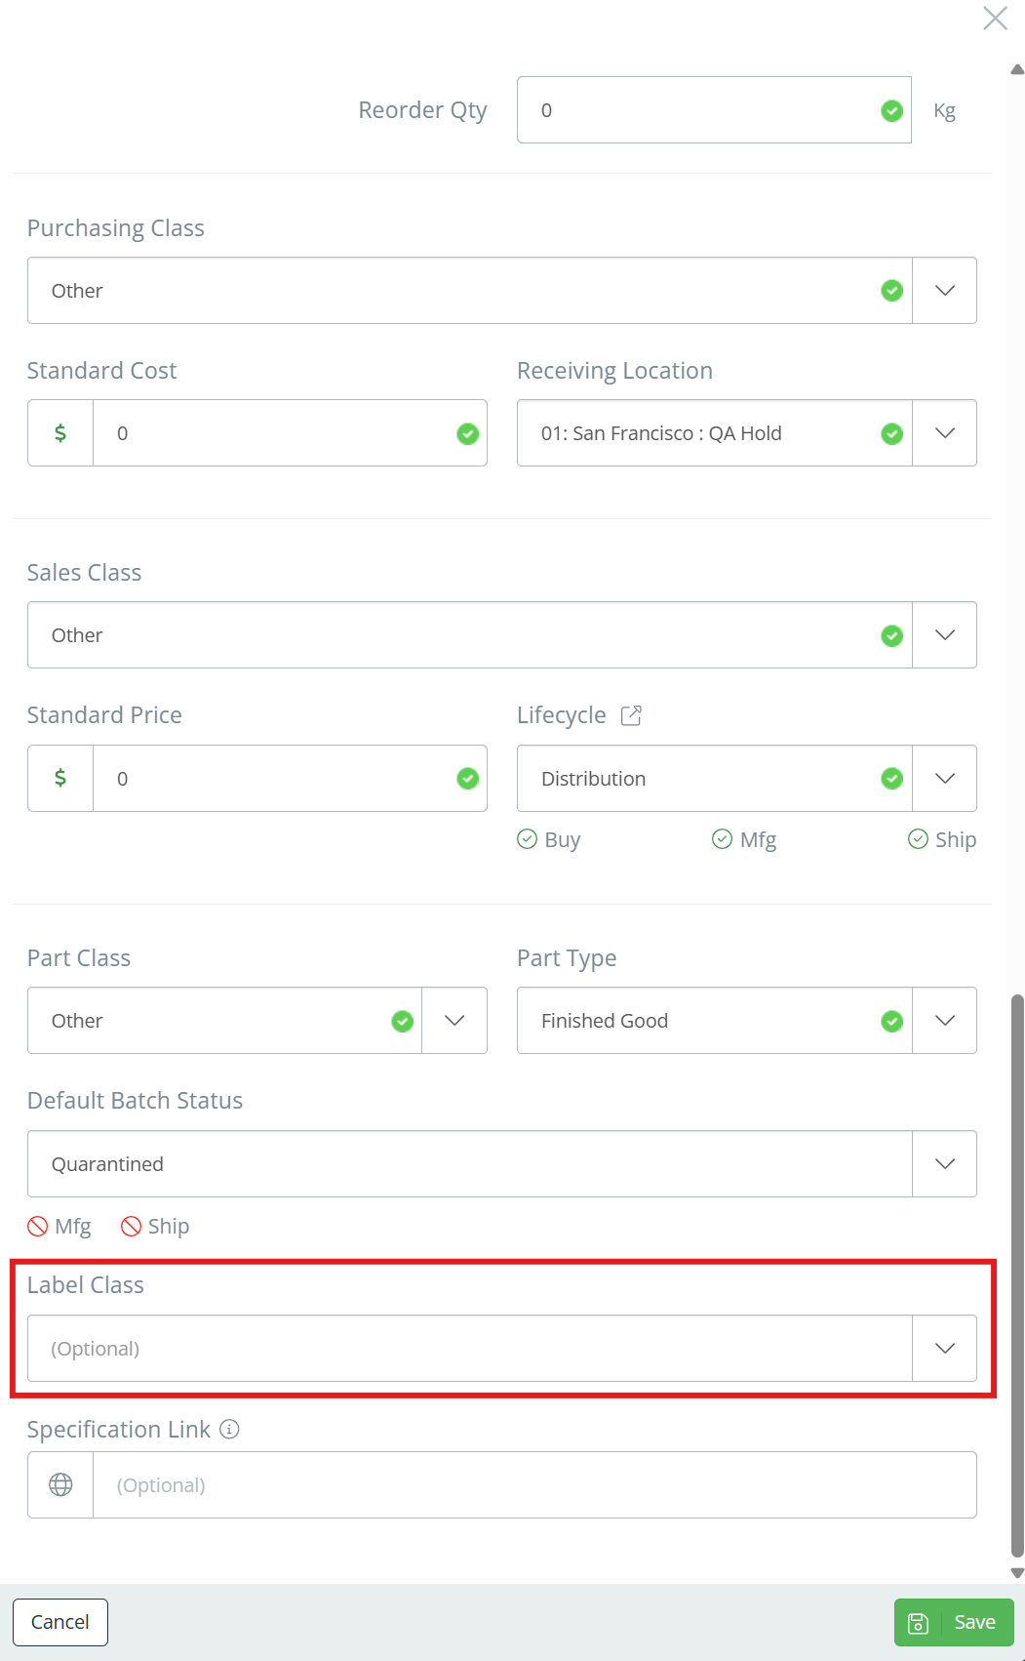Click the vertical scrollbar thumb
The image size is (1025, 1661).
click(1017, 1276)
